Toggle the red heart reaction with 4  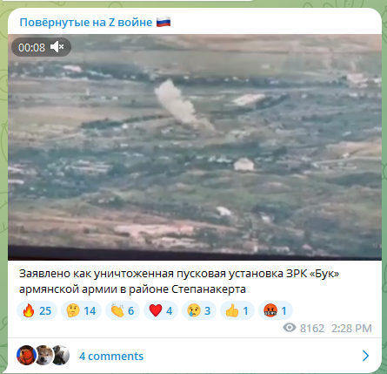161,310
